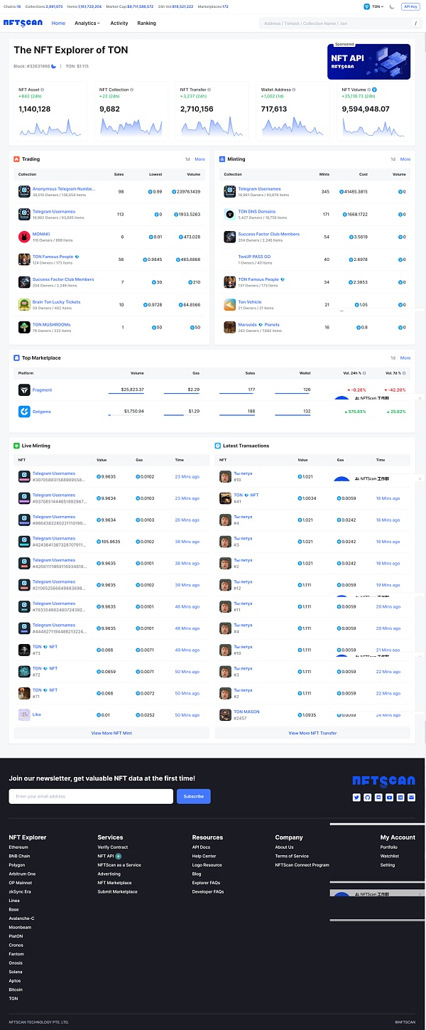Open Top Marketplace period 1d selector
This screenshot has height=1030, width=426.
393,358
